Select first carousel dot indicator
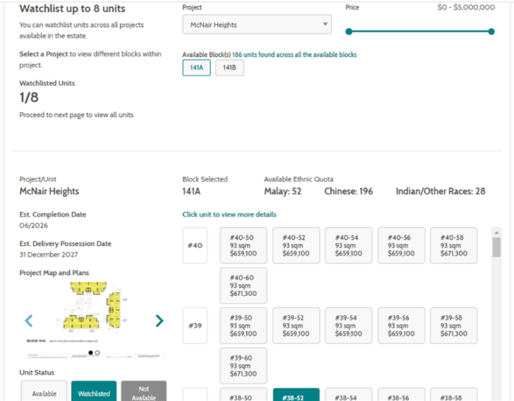 (x=90, y=353)
